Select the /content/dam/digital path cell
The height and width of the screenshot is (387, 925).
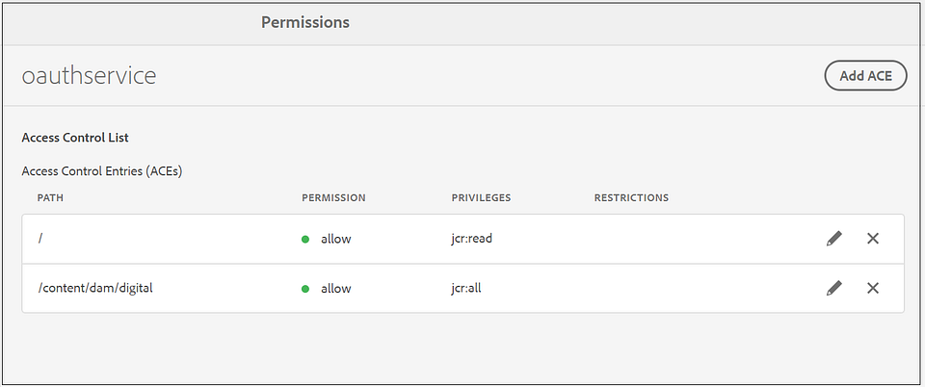94,288
